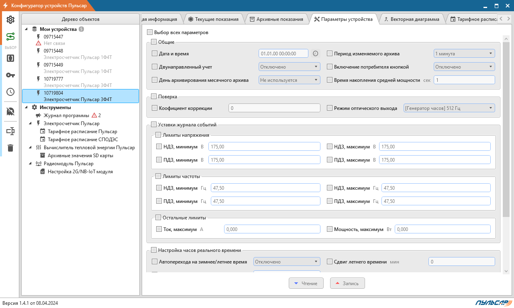Select the green device selection icon
The width and height of the screenshot is (514, 308).
[x=10, y=37]
